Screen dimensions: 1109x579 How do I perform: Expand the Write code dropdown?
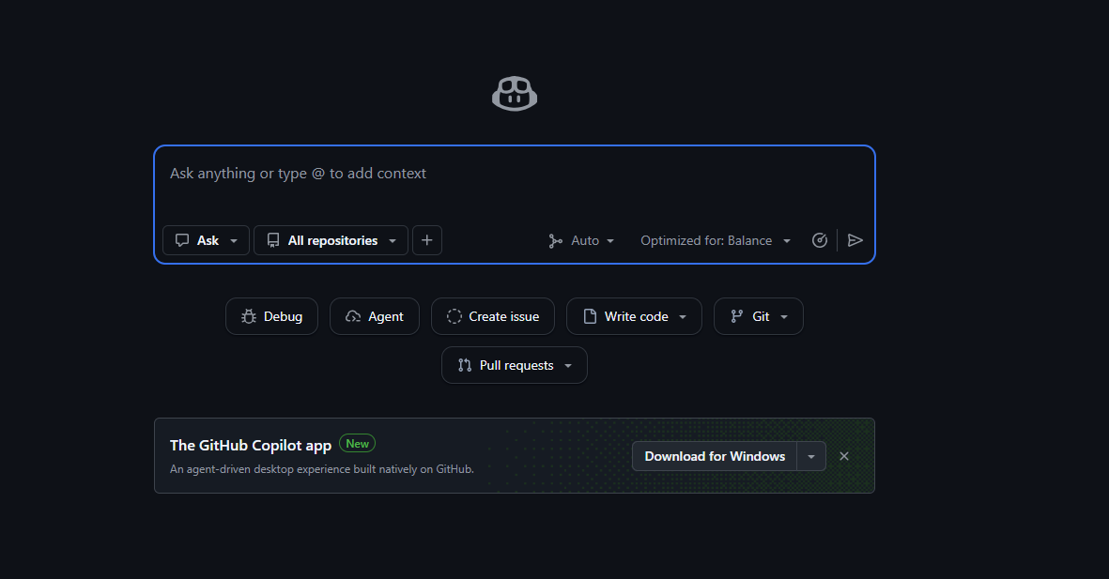click(635, 316)
